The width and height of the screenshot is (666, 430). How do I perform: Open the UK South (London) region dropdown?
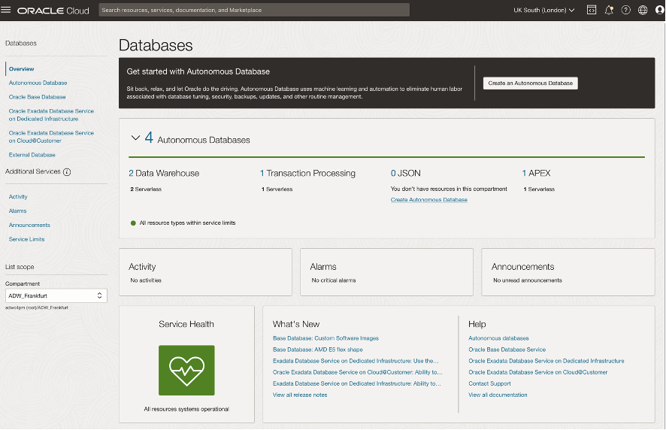[x=543, y=11]
